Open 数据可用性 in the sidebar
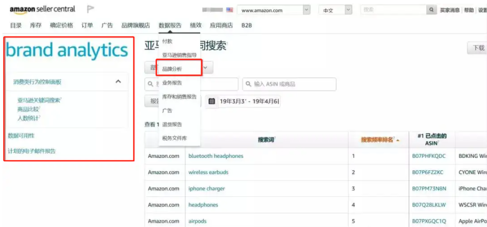 click(21, 136)
